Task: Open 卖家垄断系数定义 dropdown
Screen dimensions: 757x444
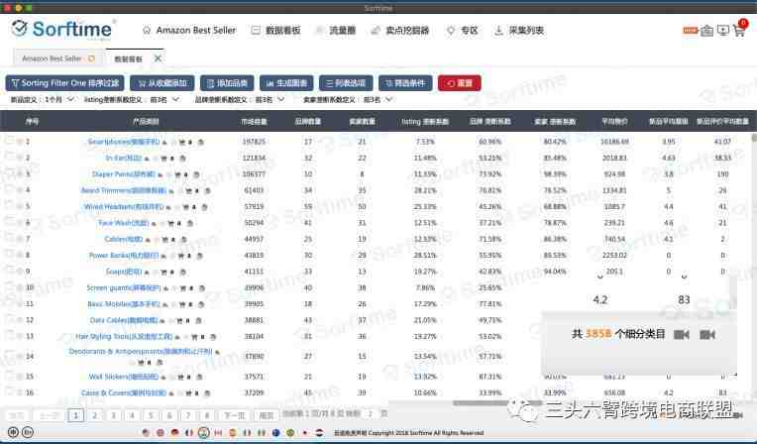Action: tap(378, 99)
